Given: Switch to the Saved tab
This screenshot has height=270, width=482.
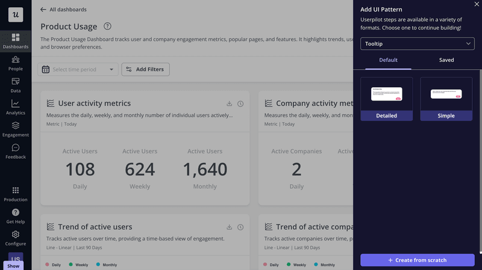Looking at the screenshot, I should 446,60.
